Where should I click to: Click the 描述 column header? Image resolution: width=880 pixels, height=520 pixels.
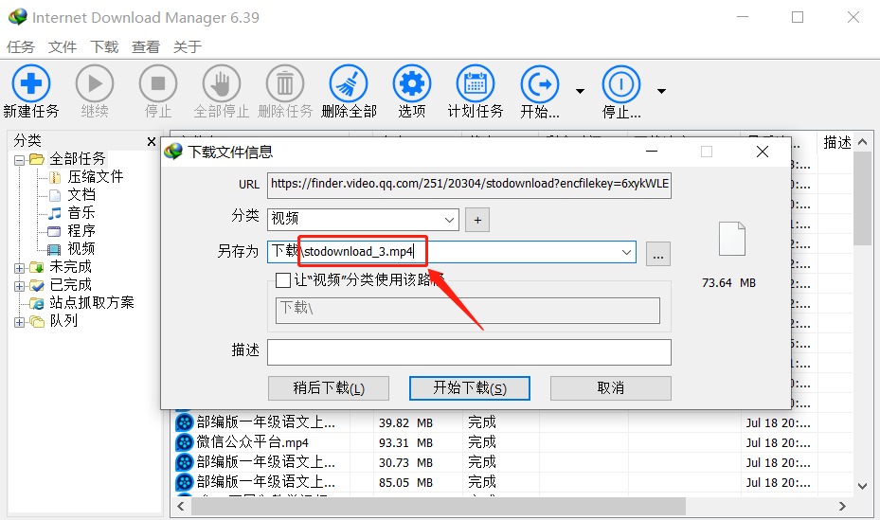(x=836, y=142)
